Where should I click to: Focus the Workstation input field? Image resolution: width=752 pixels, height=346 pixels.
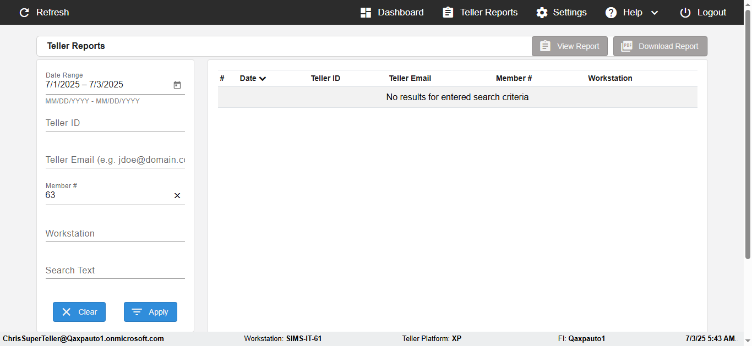point(115,233)
